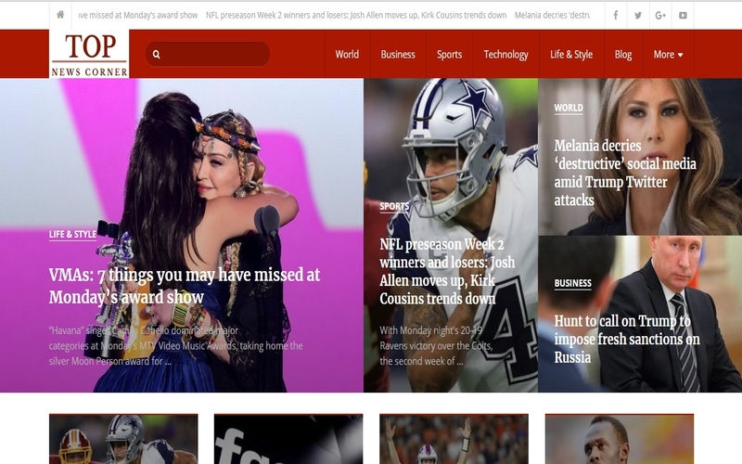Open the Blog menu item
The image size is (742, 464).
(x=623, y=55)
